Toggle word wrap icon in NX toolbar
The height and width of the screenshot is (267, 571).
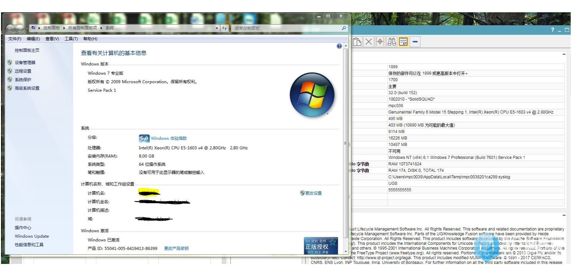(x=403, y=42)
